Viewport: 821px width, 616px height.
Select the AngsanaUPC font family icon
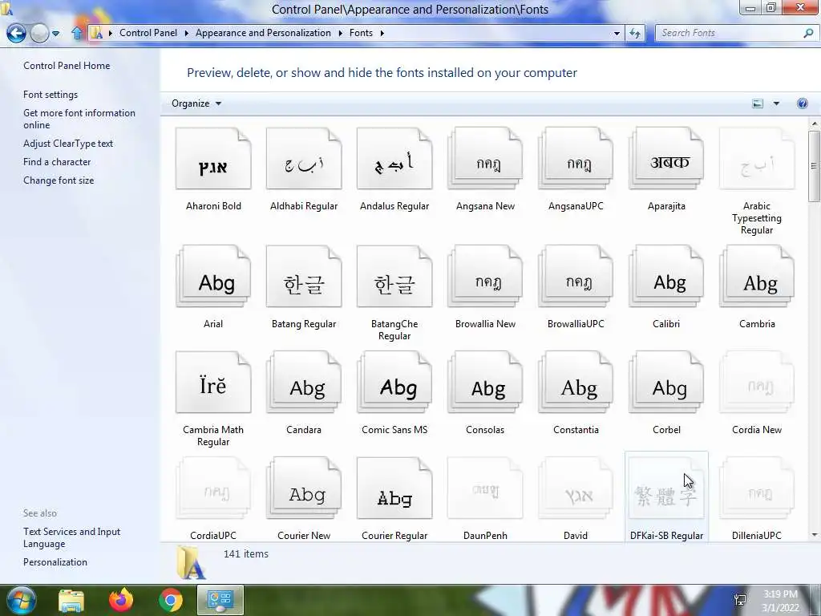coord(576,160)
